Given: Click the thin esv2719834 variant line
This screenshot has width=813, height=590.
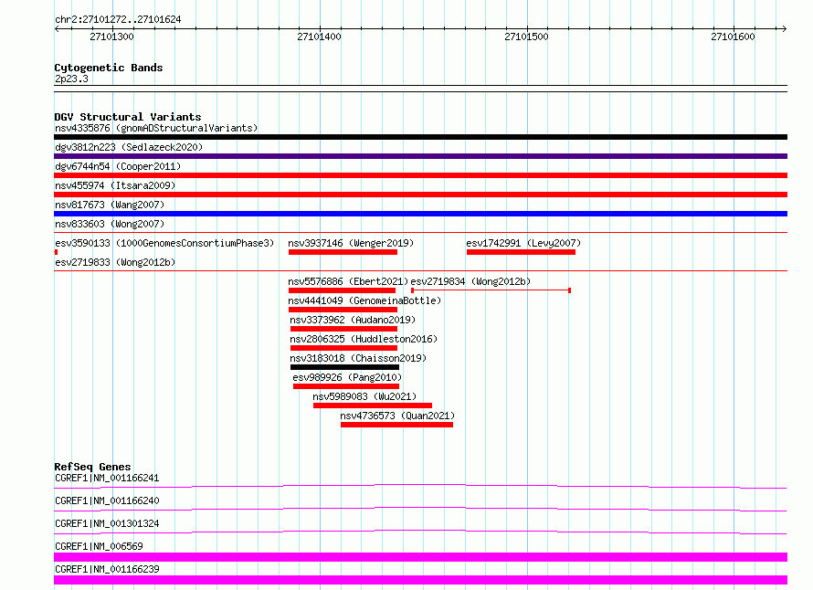Looking at the screenshot, I should pyautogui.click(x=491, y=290).
